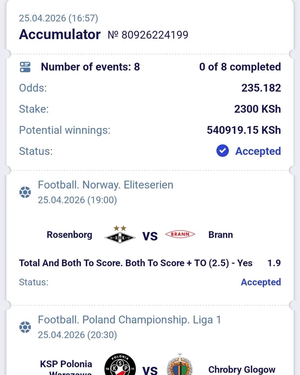Open the Rosenborg club crest

[x=120, y=234]
